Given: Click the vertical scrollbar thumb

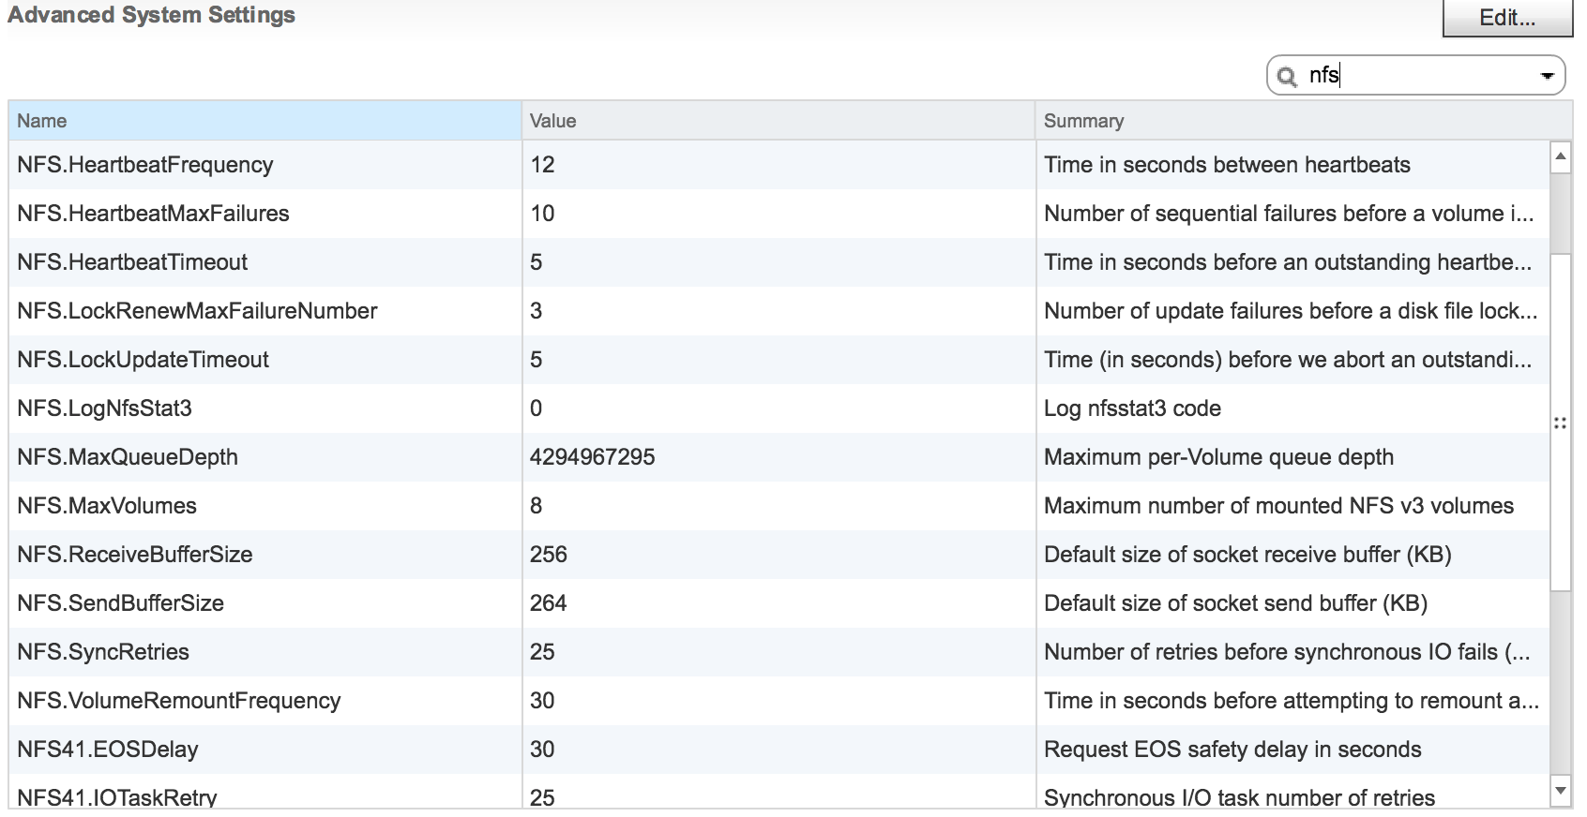Looking at the screenshot, I should (1561, 422).
